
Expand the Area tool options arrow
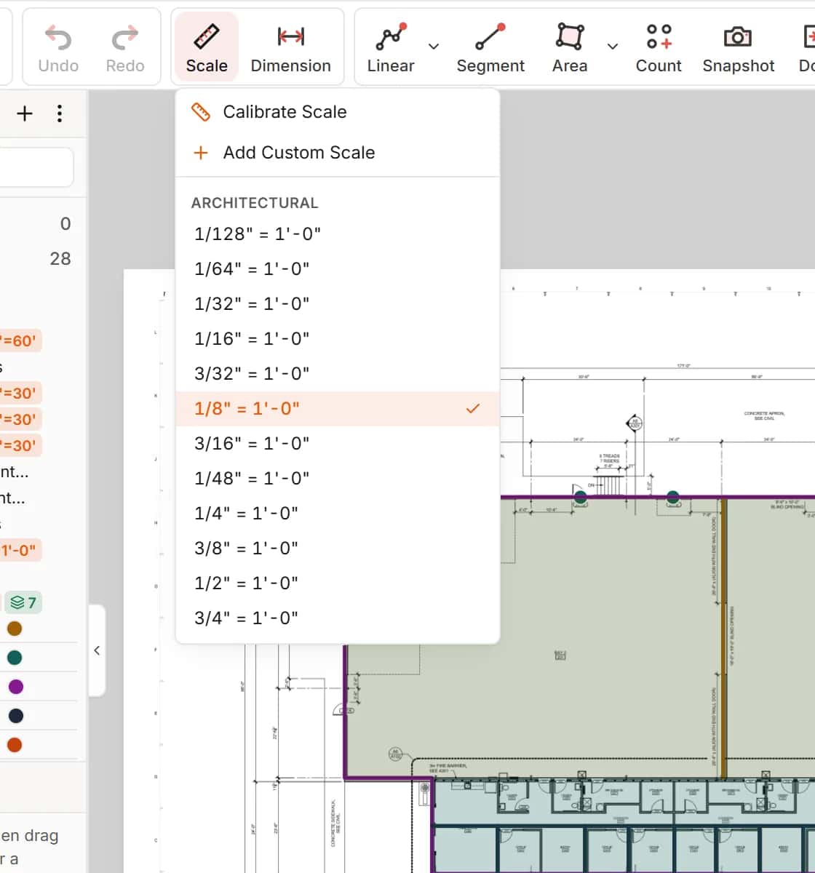coord(613,47)
